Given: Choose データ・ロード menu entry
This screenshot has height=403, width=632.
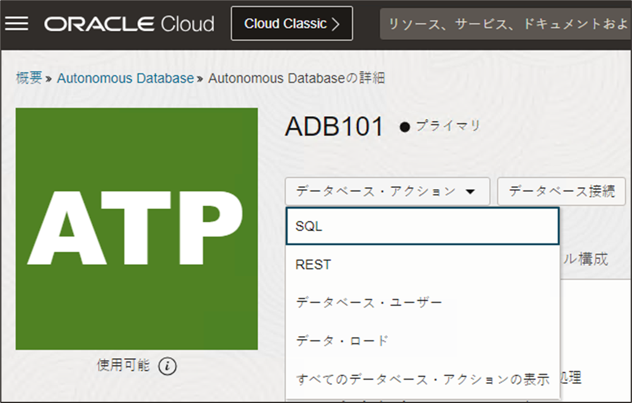Looking at the screenshot, I should tap(422, 340).
